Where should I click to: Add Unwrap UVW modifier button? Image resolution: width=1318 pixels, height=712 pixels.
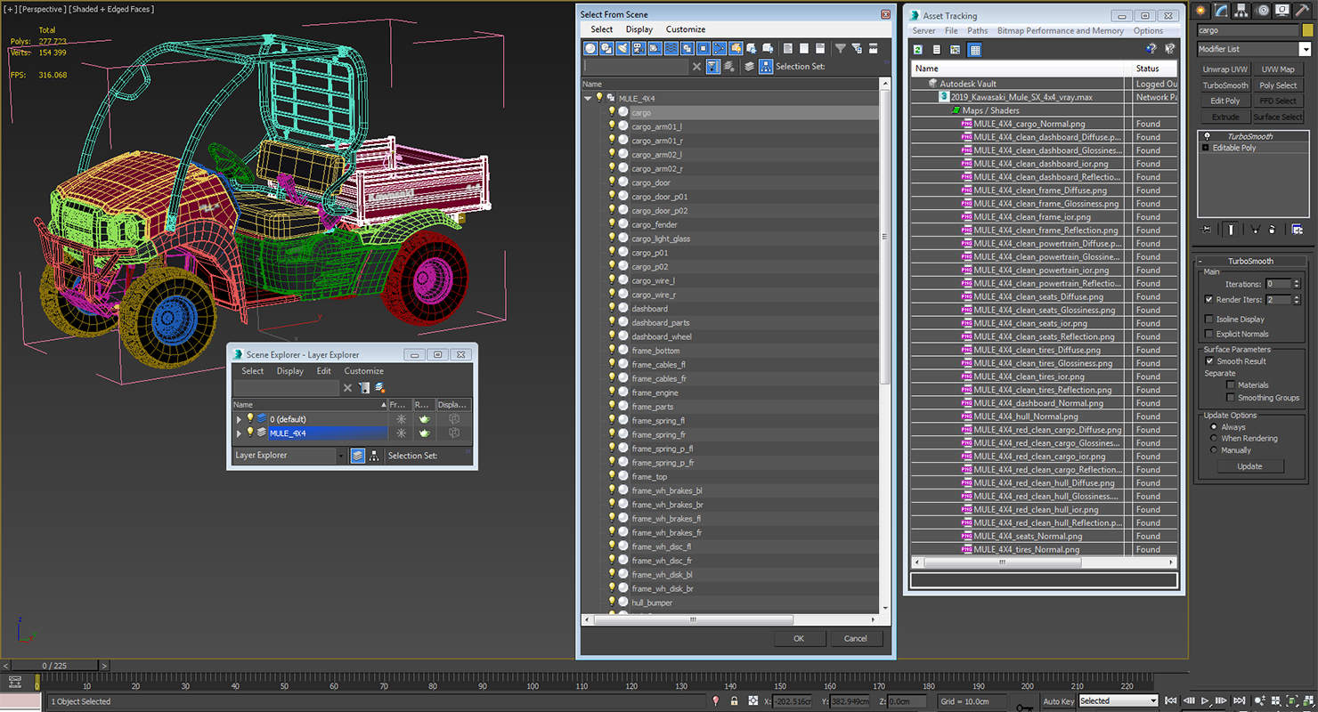pyautogui.click(x=1225, y=69)
